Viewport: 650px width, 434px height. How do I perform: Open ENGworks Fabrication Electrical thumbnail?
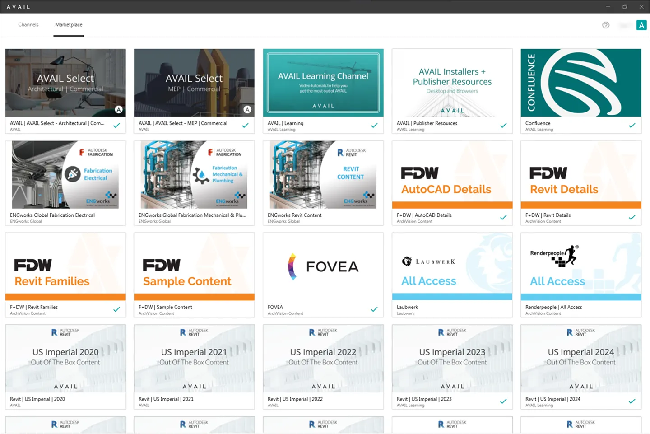[x=65, y=175]
